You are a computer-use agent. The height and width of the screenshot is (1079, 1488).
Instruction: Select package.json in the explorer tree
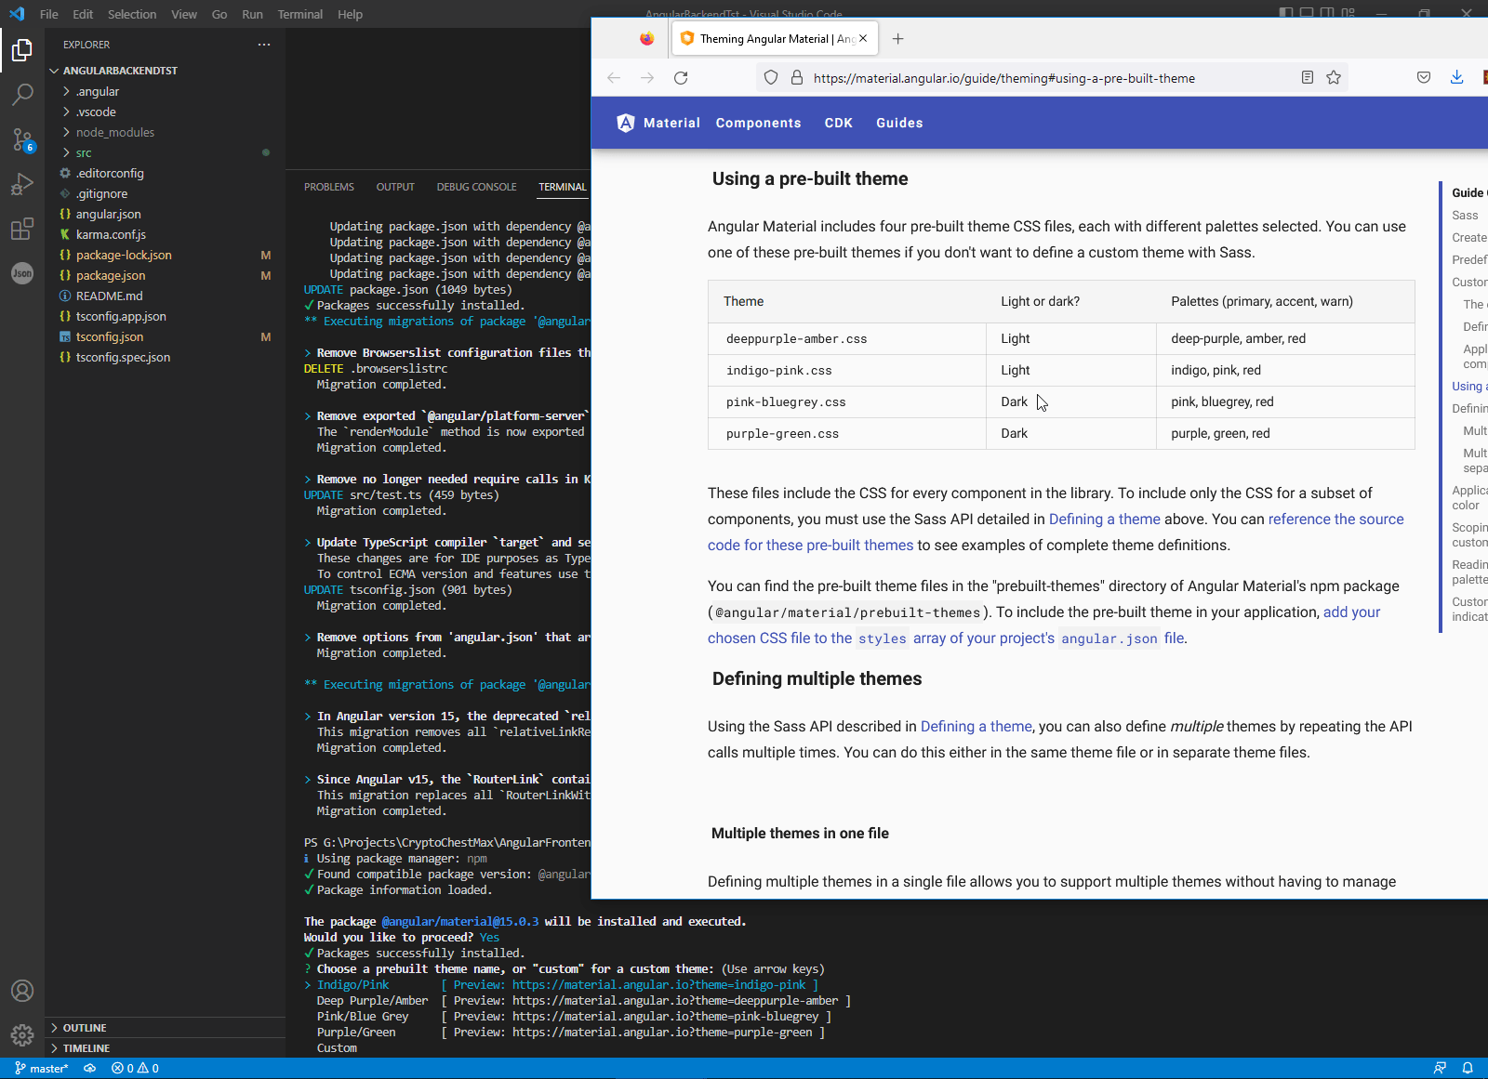click(109, 275)
